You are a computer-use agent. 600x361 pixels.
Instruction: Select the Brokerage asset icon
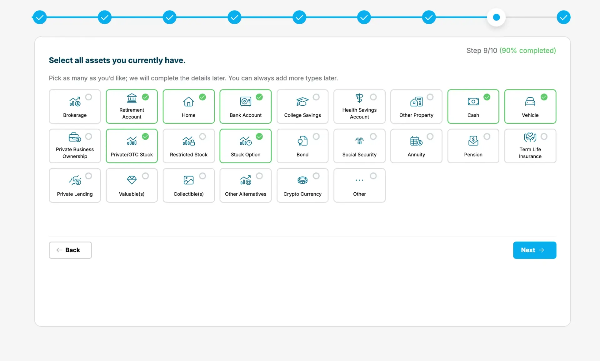[75, 102]
